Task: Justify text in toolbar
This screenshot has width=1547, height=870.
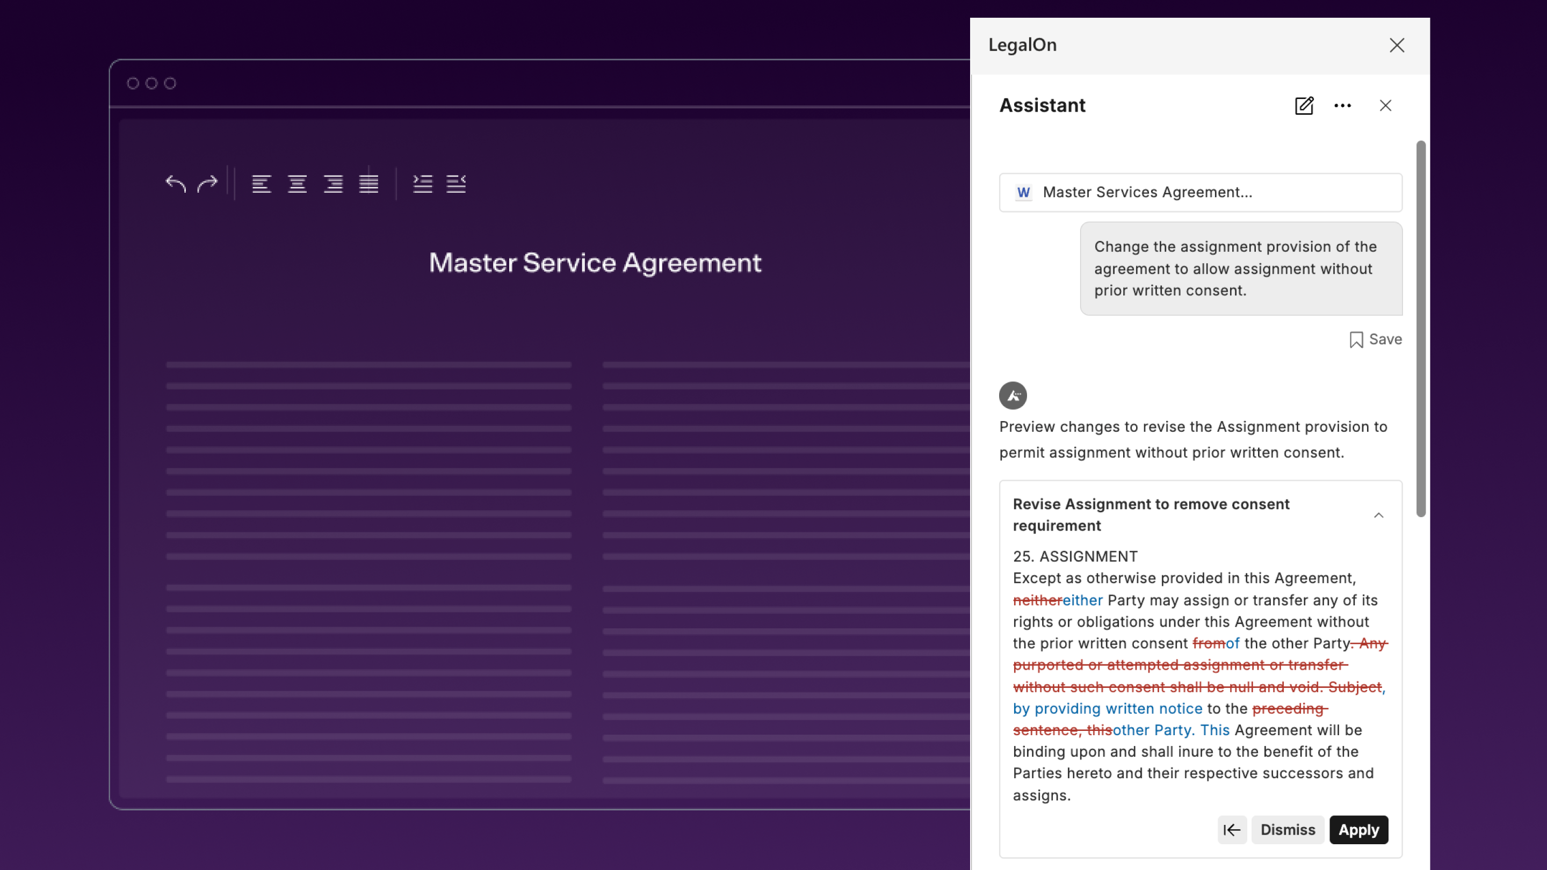Action: click(368, 184)
